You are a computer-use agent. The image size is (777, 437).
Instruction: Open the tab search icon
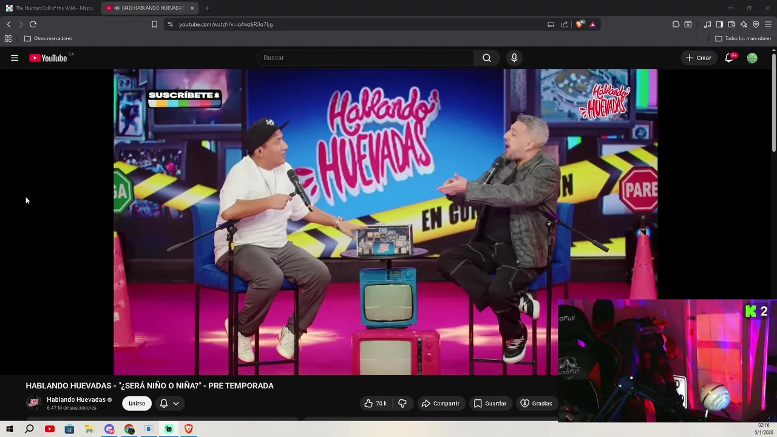pyautogui.click(x=688, y=24)
